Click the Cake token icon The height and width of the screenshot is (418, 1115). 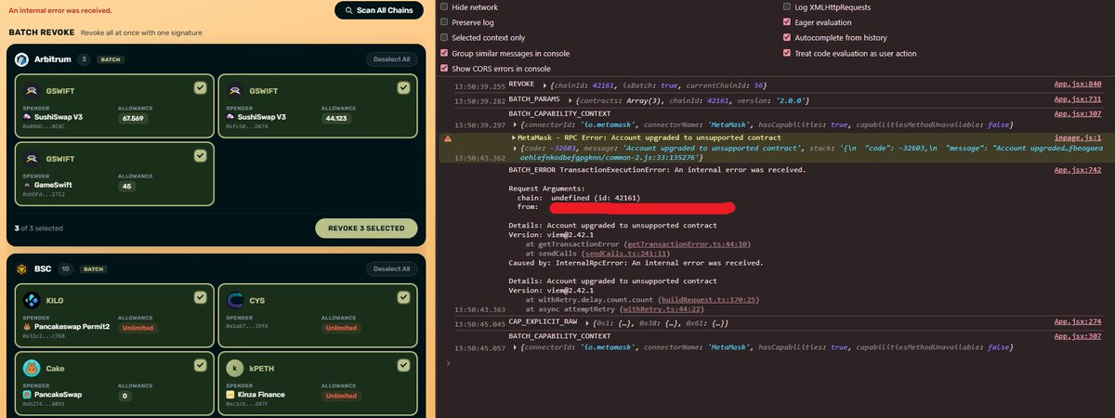click(x=31, y=368)
